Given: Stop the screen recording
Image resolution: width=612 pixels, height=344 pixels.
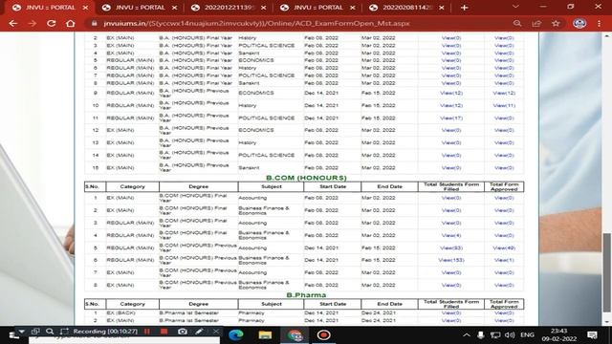Looking at the screenshot, I should coord(164,332).
